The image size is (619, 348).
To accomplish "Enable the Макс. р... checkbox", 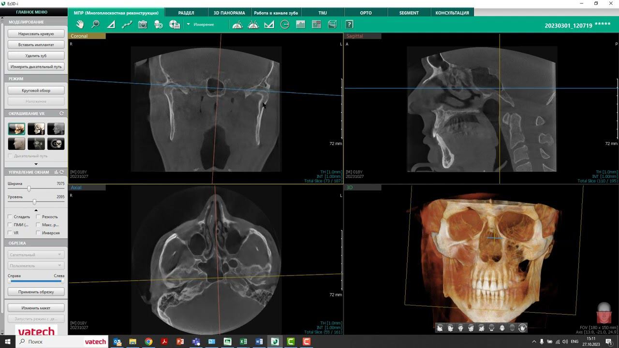I will pos(38,225).
